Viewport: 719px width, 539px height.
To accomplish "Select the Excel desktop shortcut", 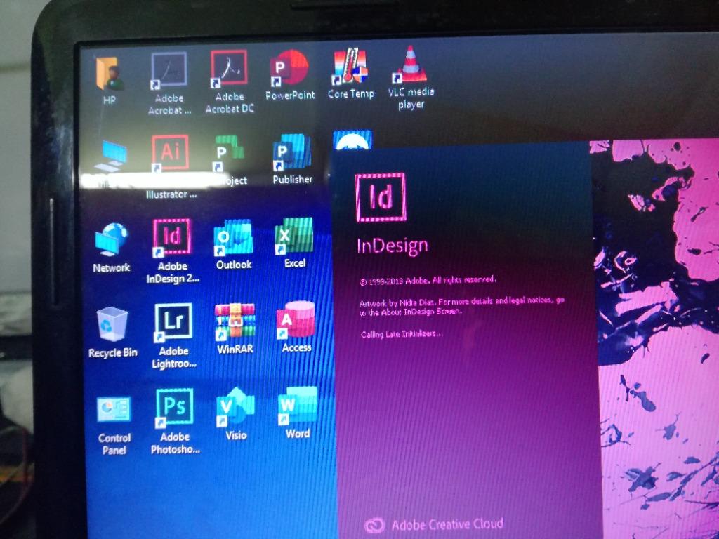I will [x=294, y=237].
